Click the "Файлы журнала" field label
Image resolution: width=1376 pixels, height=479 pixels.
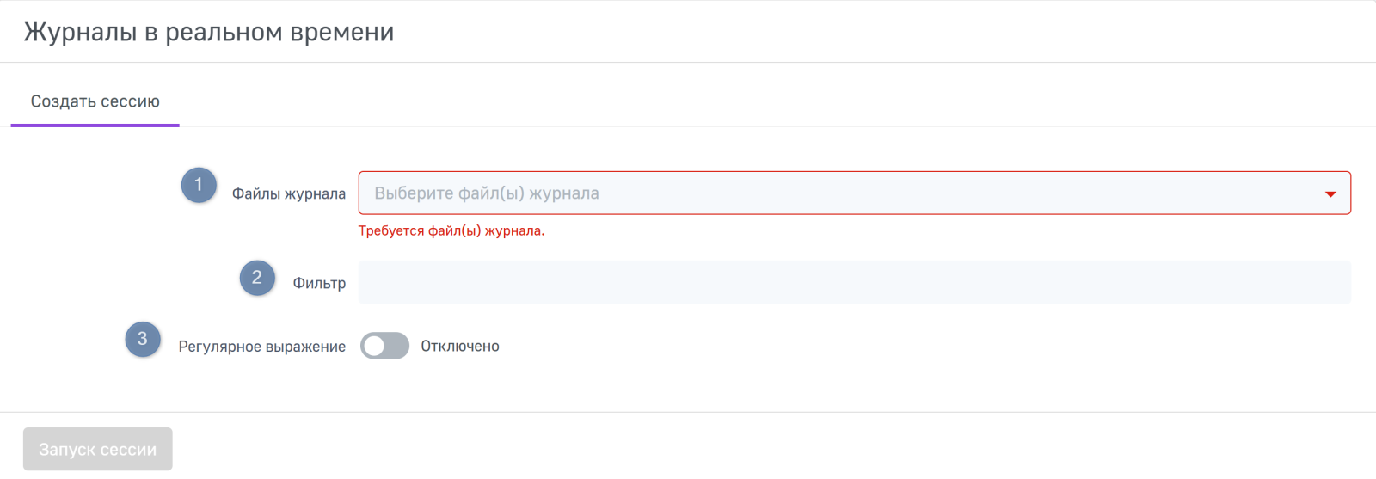tap(289, 193)
